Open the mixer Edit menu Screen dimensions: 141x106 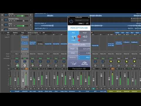[x=8, y=33]
